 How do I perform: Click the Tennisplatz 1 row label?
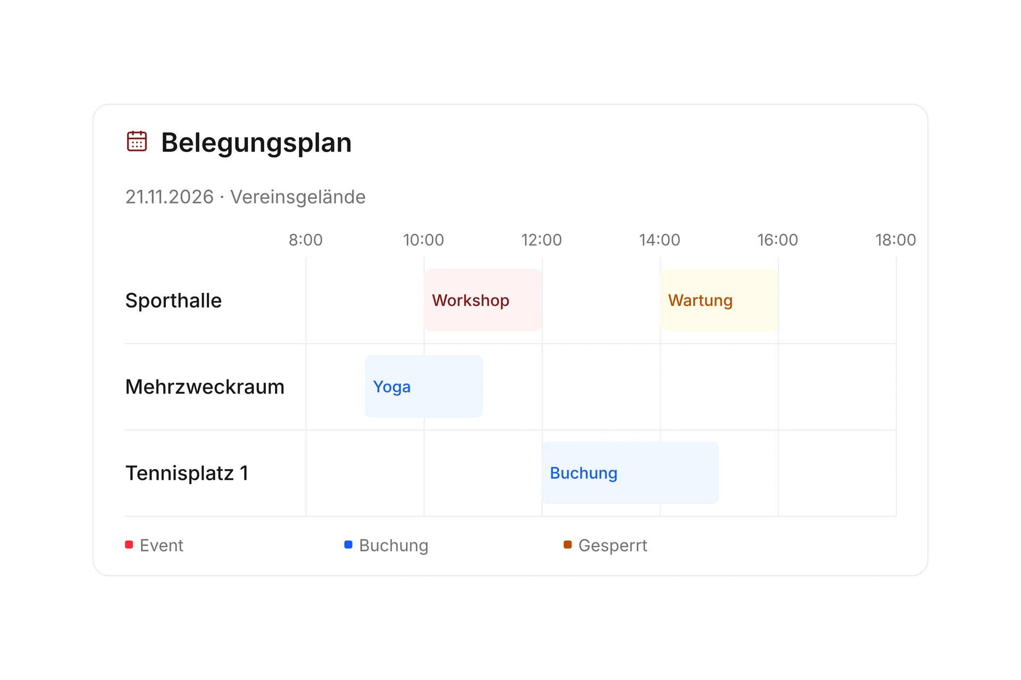187,473
